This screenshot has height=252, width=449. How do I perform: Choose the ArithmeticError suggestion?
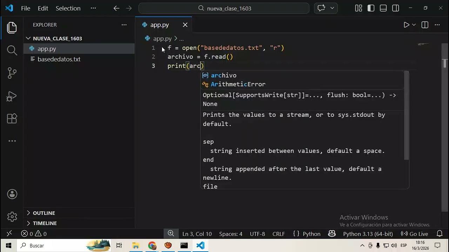coord(302,84)
